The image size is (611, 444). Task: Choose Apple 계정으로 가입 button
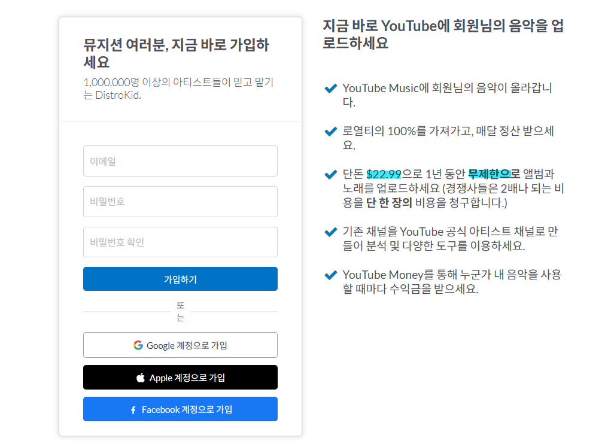pyautogui.click(x=180, y=378)
